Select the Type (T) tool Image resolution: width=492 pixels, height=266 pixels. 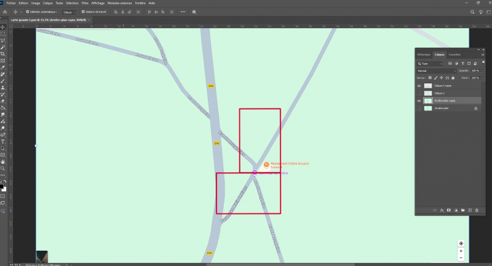3,142
